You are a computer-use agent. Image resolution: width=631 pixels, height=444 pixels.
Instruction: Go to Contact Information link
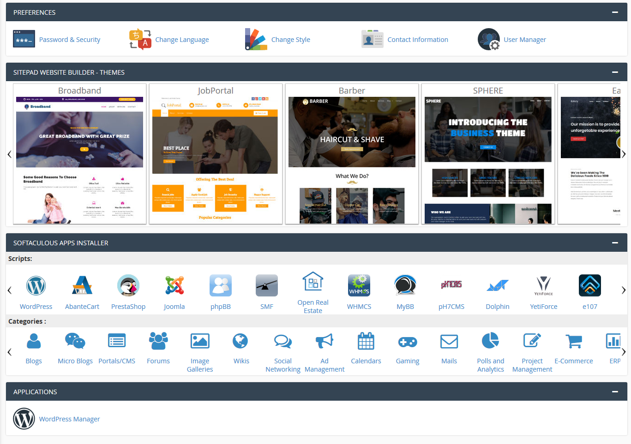pos(418,40)
